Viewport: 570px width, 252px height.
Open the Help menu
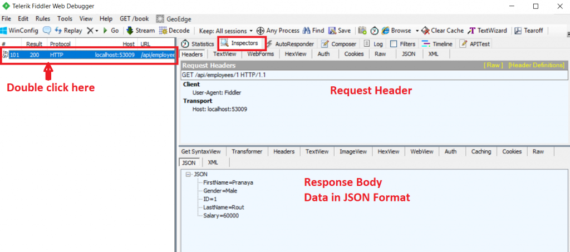click(x=106, y=19)
